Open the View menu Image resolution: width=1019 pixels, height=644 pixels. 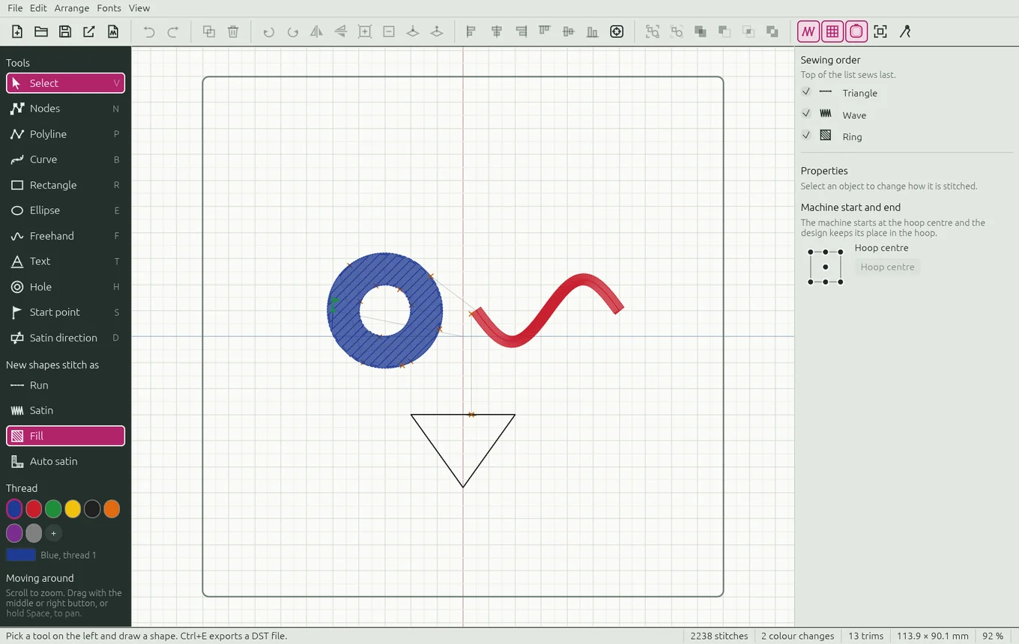coord(139,8)
